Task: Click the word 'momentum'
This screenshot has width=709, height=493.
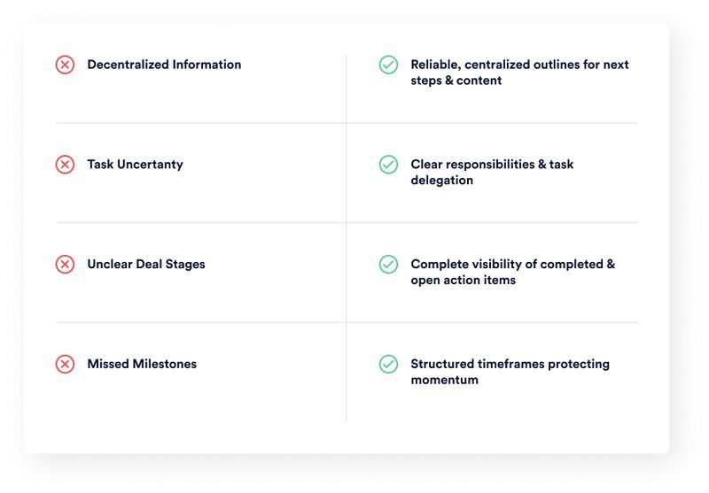Action: 445,380
